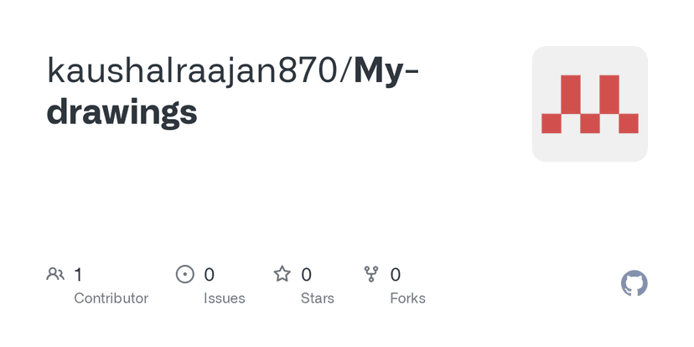Click the word "drawings" in the title
The height and width of the screenshot is (347, 694).
pyautogui.click(x=122, y=112)
